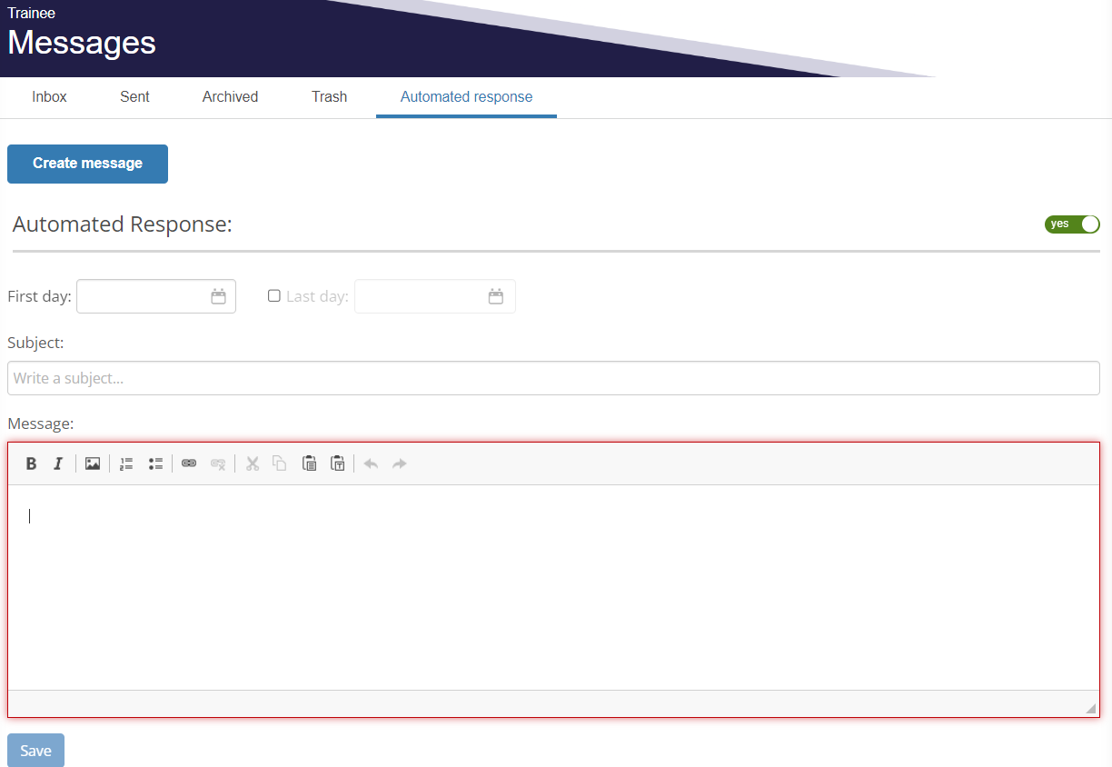The height and width of the screenshot is (767, 1112).
Task: Open the Trash tab
Action: (x=329, y=96)
